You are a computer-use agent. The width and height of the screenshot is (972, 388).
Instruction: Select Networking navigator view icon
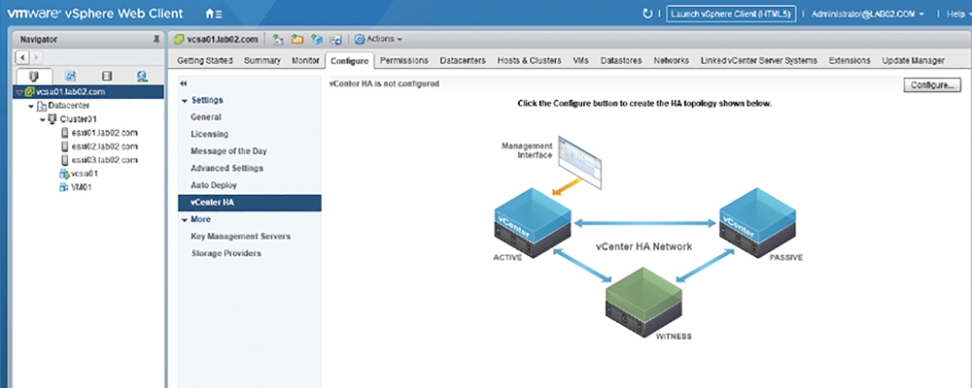pyautogui.click(x=142, y=76)
